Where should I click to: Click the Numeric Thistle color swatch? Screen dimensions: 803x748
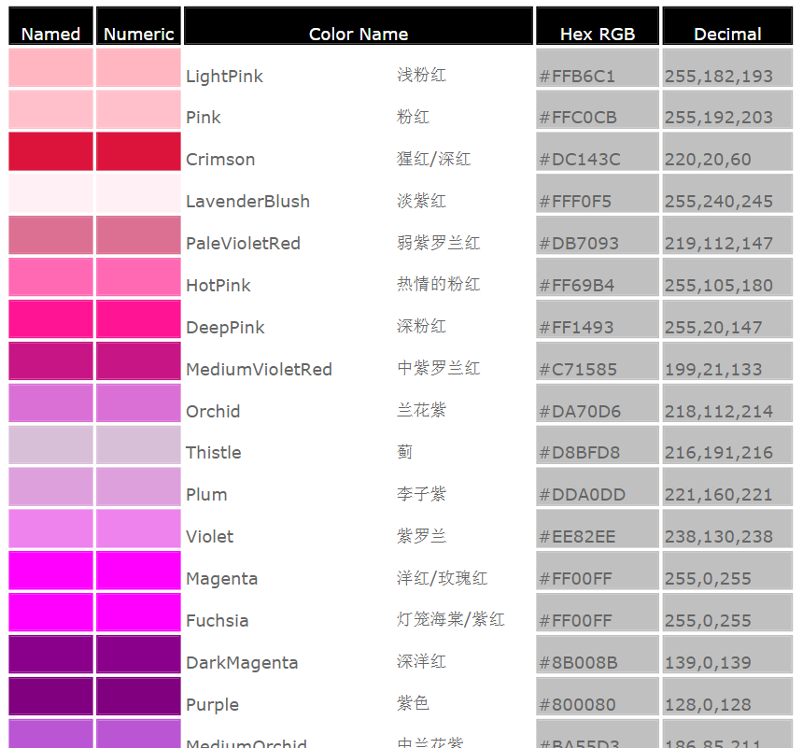click(x=138, y=445)
